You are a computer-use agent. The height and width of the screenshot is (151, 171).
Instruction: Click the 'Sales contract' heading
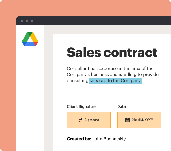[x=112, y=52]
